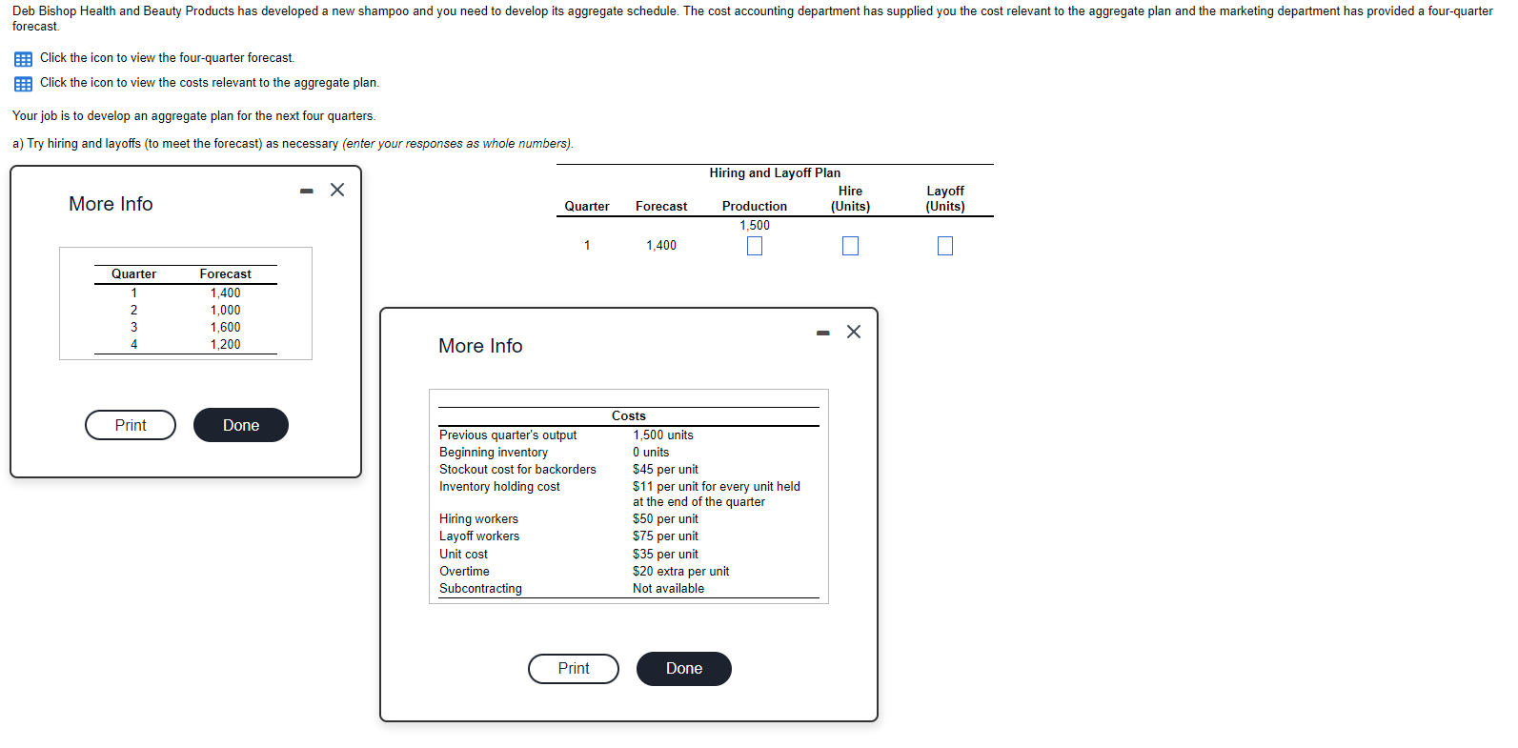Click the '$50 per unit' hiring cost value
This screenshot has height=748, width=1518.
(x=665, y=519)
